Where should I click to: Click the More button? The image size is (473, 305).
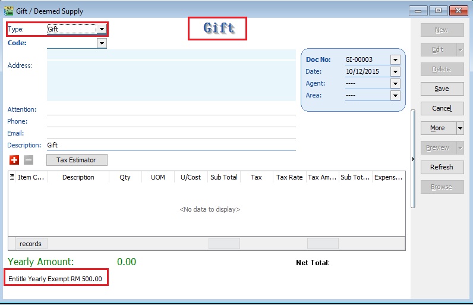coord(437,128)
